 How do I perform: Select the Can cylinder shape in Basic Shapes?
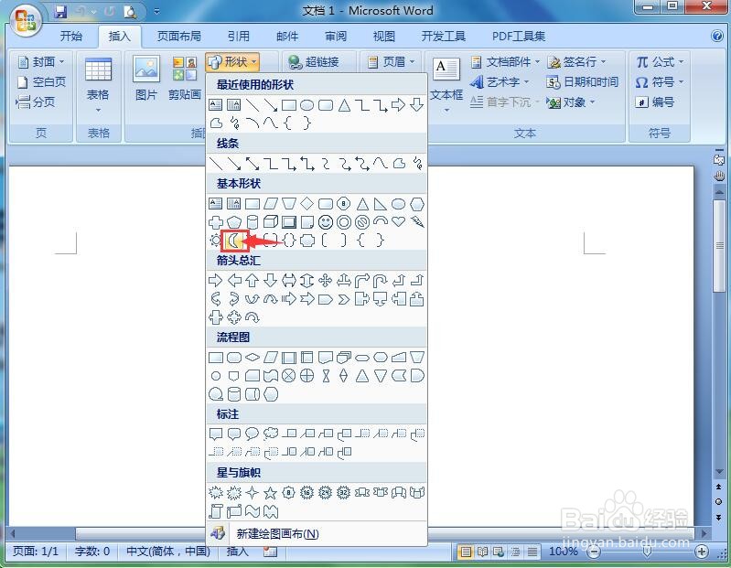click(253, 222)
